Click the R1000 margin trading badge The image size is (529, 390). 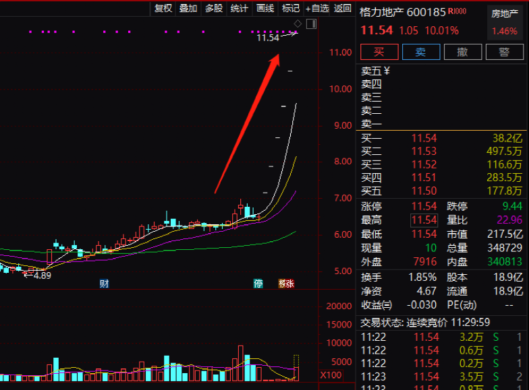(457, 11)
